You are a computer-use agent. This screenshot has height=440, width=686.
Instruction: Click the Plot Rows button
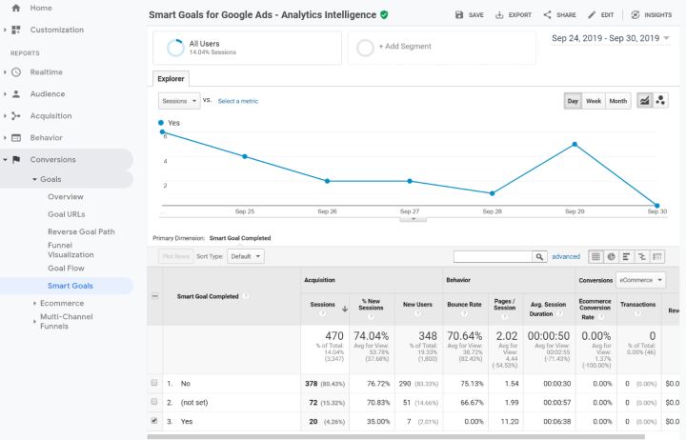176,256
